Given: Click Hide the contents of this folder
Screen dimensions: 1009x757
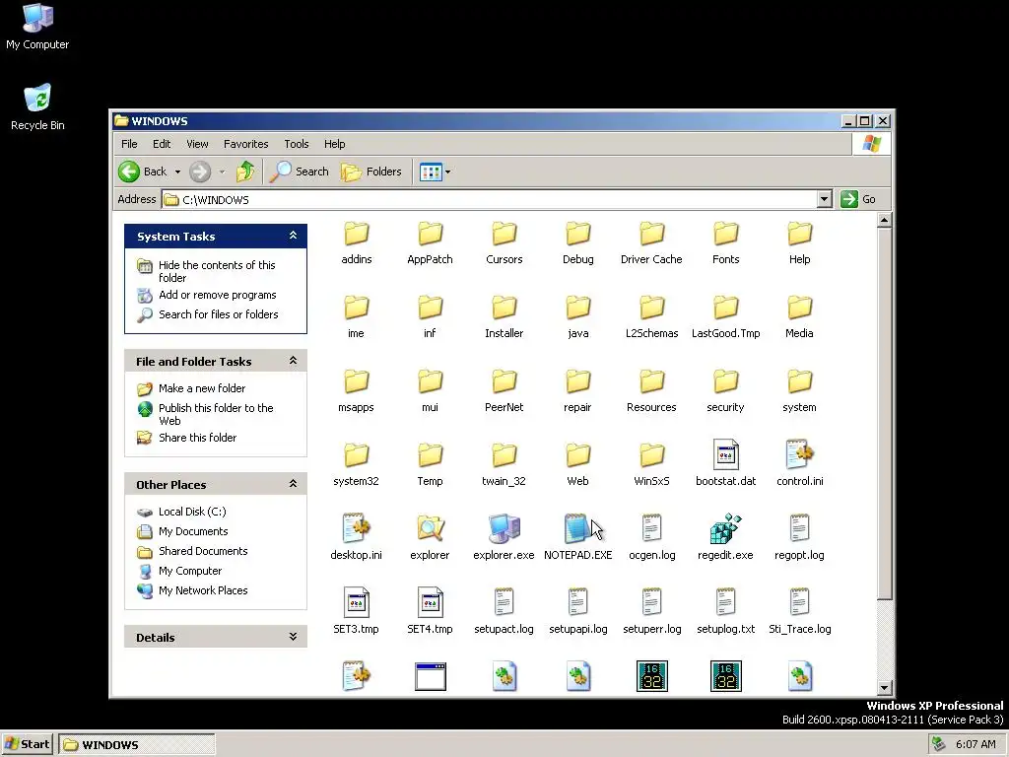Looking at the screenshot, I should (217, 271).
